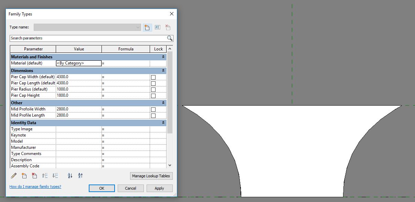Screen dimensions: 415x202
Task: Click the New Parameter icon
Action: (24, 176)
